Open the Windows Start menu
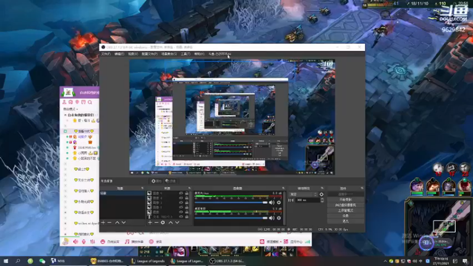 [6, 261]
